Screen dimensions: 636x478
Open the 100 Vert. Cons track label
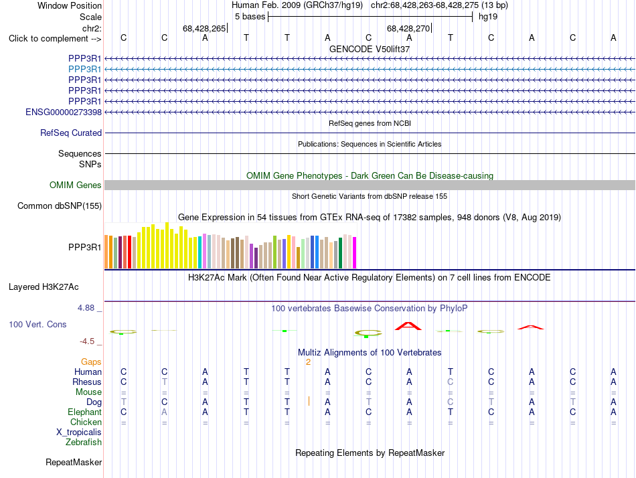coord(37,325)
